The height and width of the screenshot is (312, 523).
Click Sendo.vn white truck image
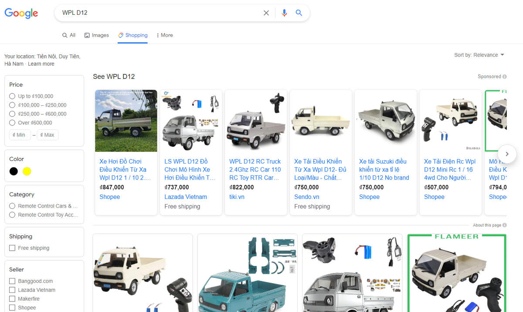[321, 121]
